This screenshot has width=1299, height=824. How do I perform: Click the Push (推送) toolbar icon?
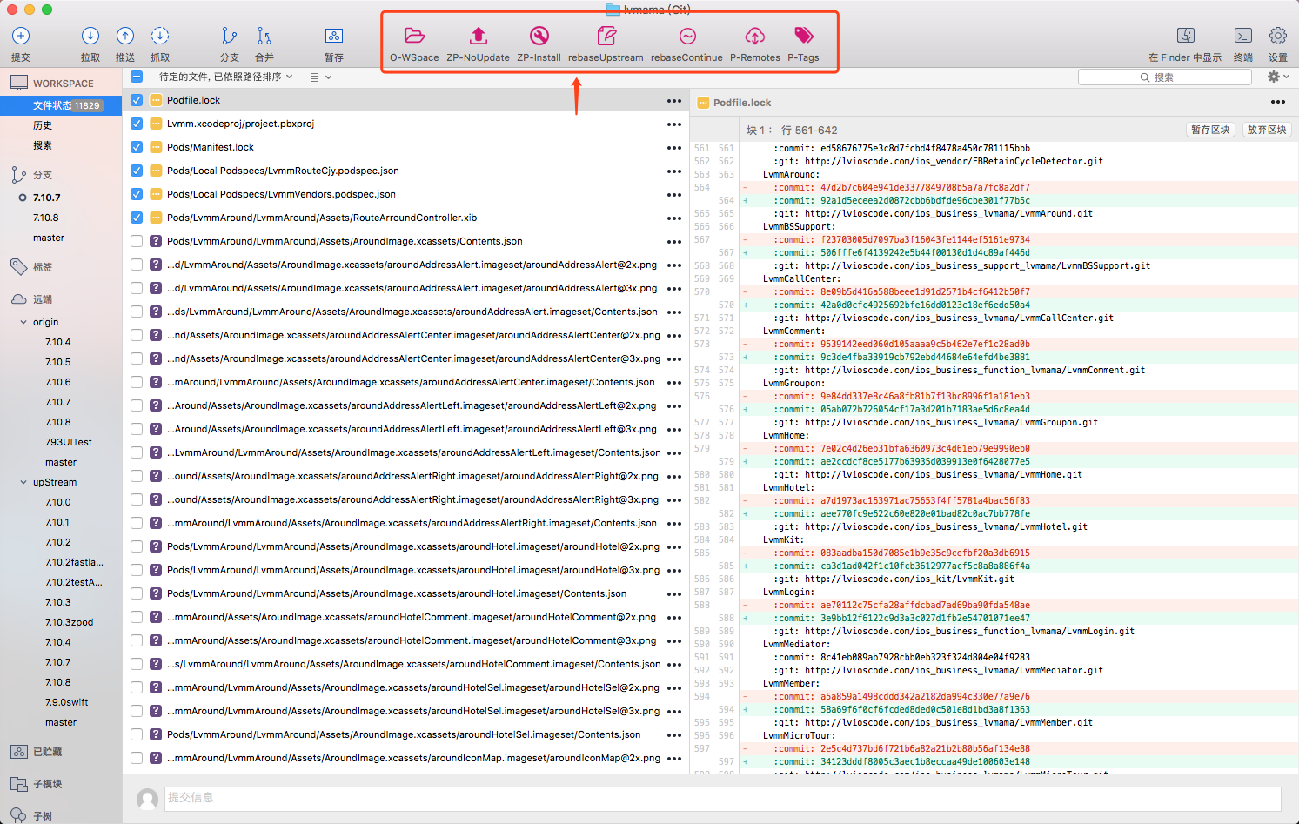tap(125, 37)
